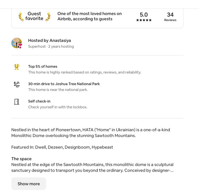This screenshot has height=195, width=199.
Task: Click the trophy icon for Top 5%
Action: tap(17, 67)
